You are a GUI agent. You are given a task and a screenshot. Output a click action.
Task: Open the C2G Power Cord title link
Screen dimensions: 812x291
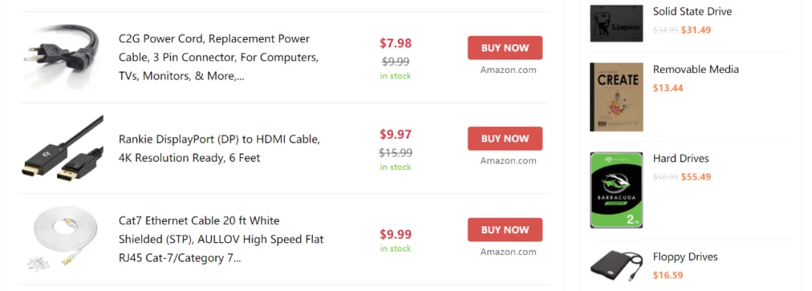coord(219,57)
